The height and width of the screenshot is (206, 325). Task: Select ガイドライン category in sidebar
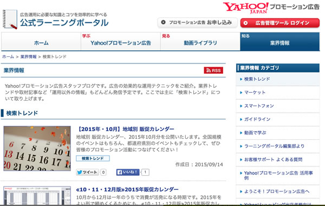278,119
